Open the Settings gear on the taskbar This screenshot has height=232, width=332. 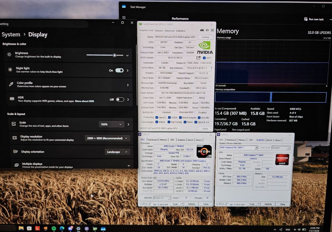pyautogui.click(x=78, y=228)
